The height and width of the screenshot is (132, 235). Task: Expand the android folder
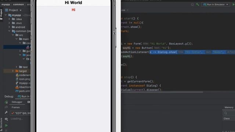10,27
